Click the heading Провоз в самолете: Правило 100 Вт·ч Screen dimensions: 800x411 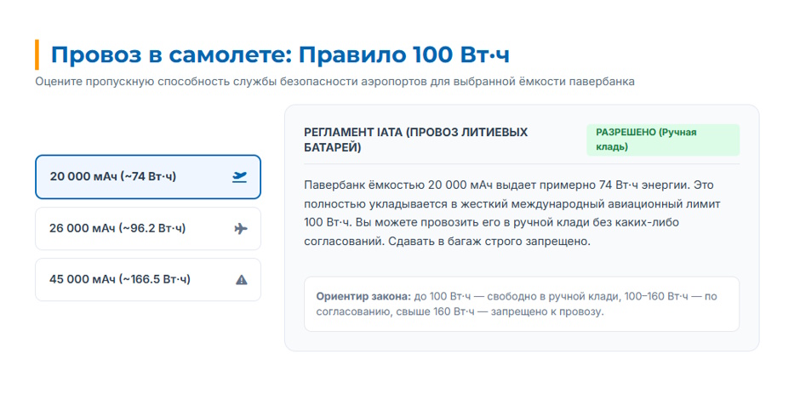(x=280, y=54)
